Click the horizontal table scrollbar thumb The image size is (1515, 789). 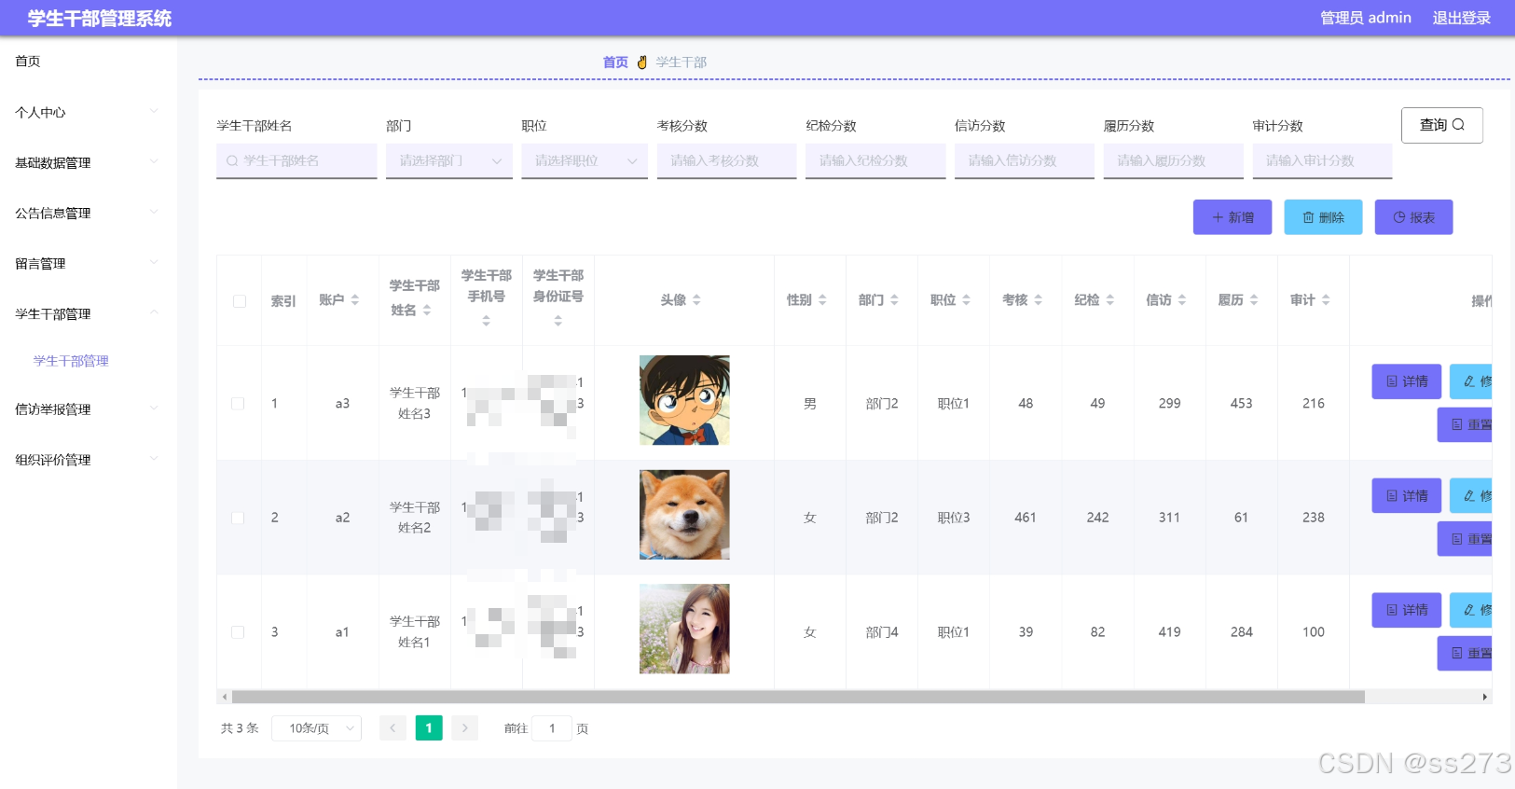pos(798,697)
